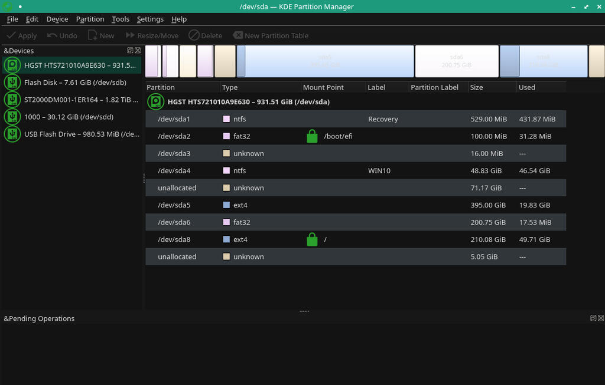605x385 pixels.
Task: Sort by the Label column header
Action: [388, 87]
